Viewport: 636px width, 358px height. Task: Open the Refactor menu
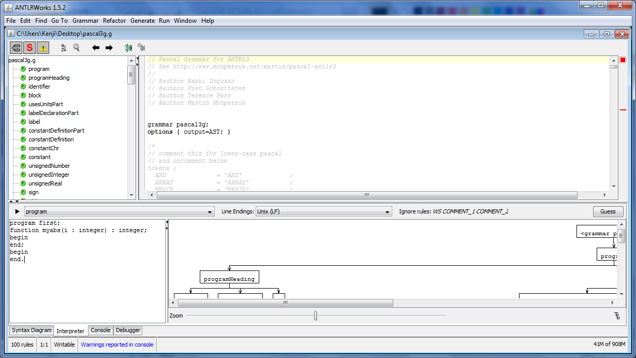pos(114,21)
